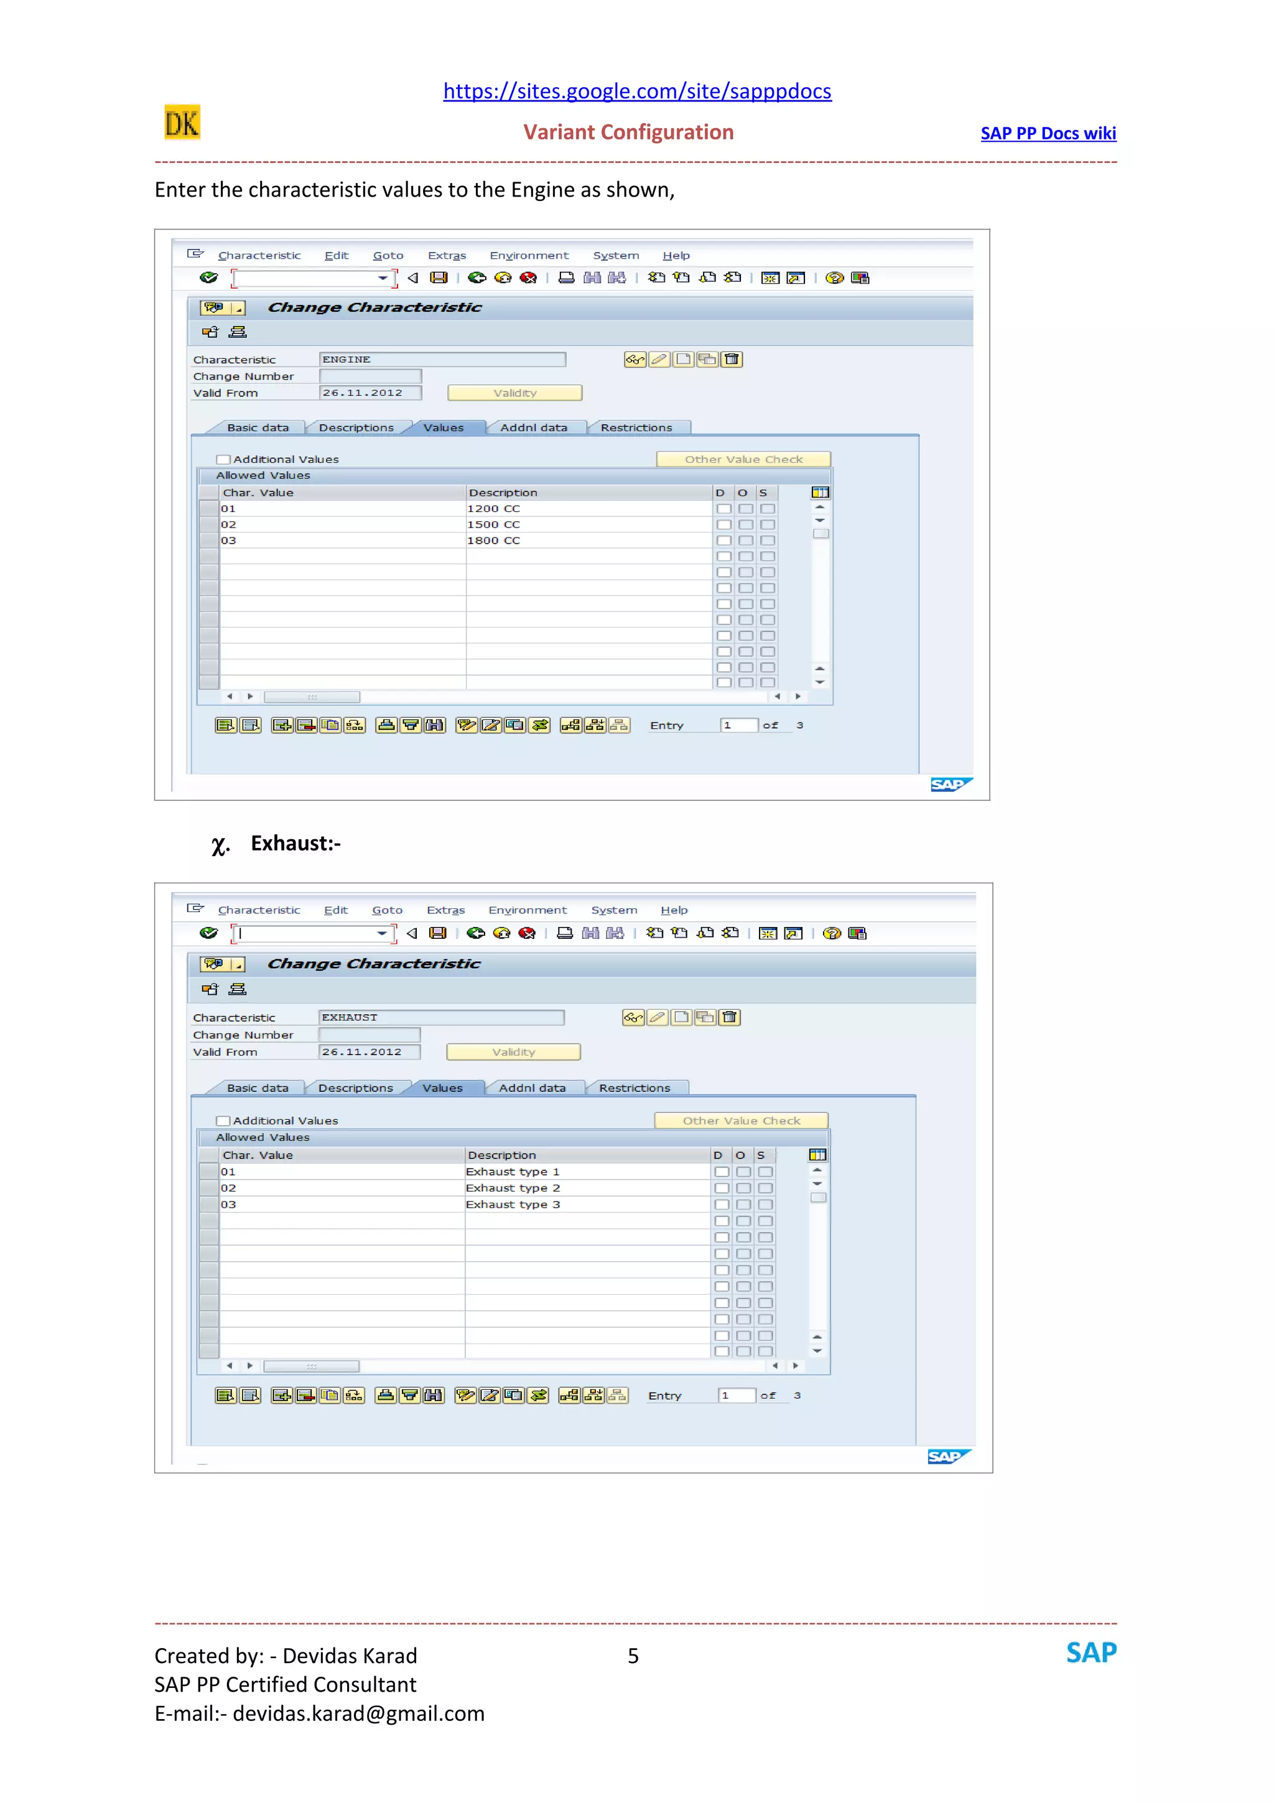Click the red Cancel icon in EXHAUST window
Image resolution: width=1274 pixels, height=1803 pixels.
(527, 933)
